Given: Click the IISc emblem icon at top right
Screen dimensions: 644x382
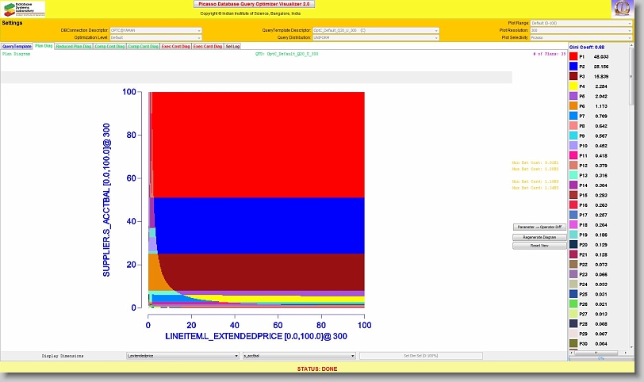Looking at the screenshot, I should pos(623,9).
